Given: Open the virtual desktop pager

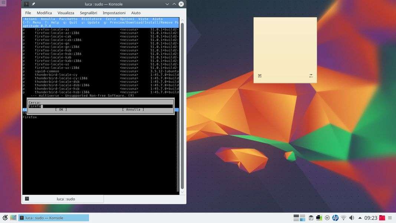Looking at the screenshot, I should (299, 218).
